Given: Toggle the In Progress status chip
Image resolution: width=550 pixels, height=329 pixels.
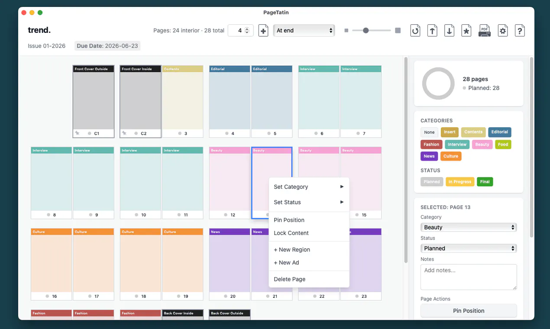Looking at the screenshot, I should pos(460,182).
